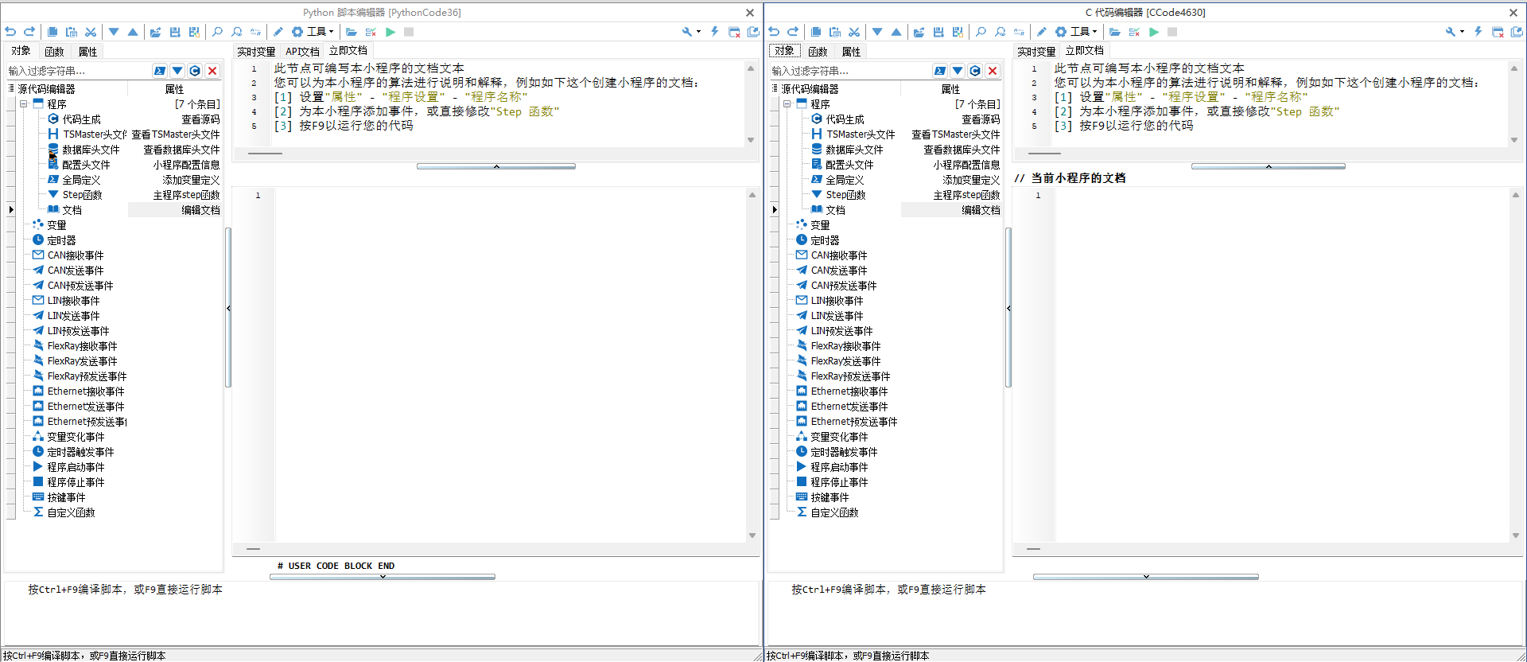Switch to the API文档 tab
The height and width of the screenshot is (662, 1527).
point(302,51)
